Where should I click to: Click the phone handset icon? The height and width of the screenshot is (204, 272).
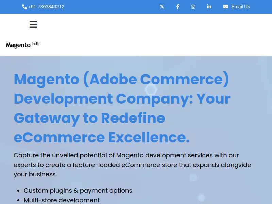pyautogui.click(x=24, y=7)
